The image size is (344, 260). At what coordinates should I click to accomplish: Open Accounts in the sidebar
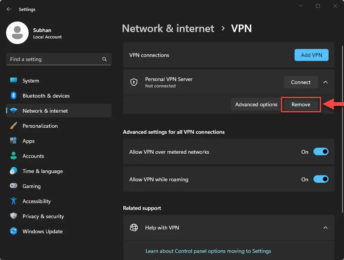33,156
